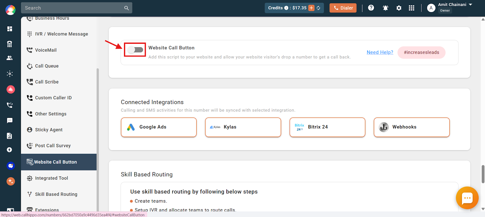Click the CallHippo logo
485x217 pixels.
tap(10, 10)
